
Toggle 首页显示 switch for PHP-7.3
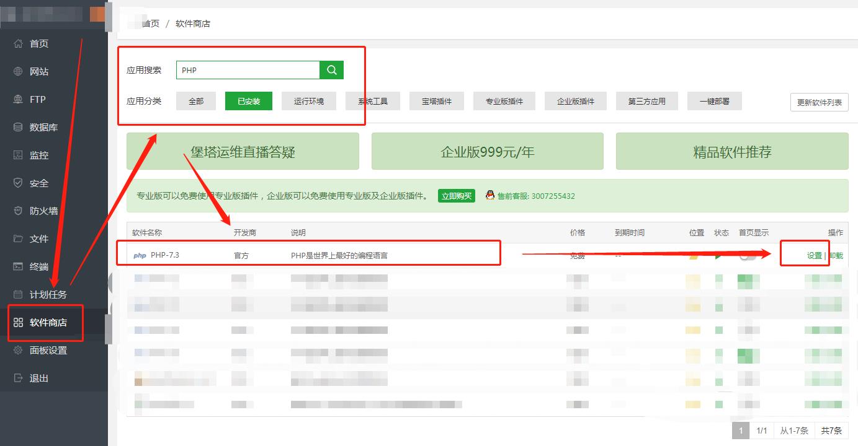(x=748, y=255)
